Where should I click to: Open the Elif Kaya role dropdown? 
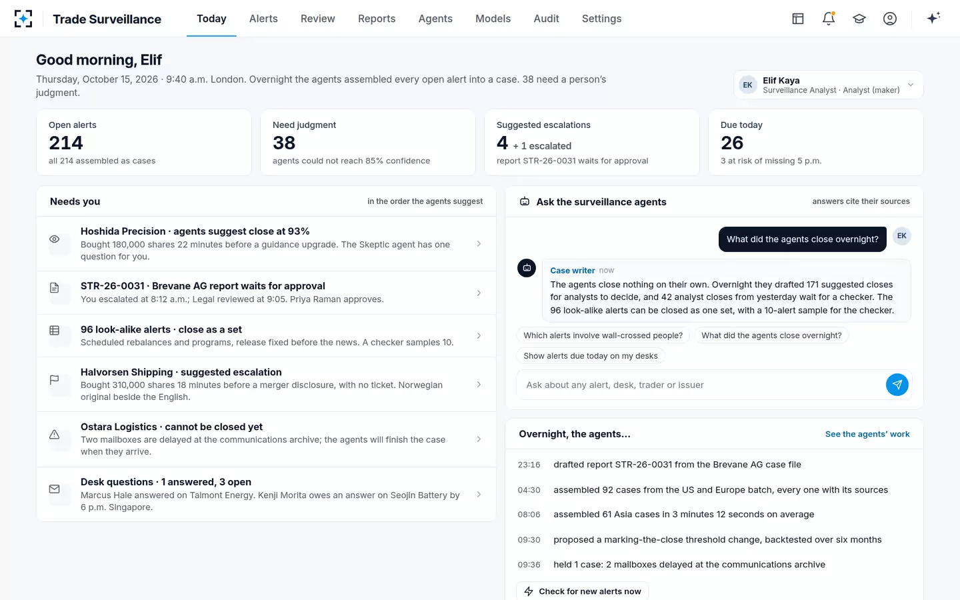[829, 85]
